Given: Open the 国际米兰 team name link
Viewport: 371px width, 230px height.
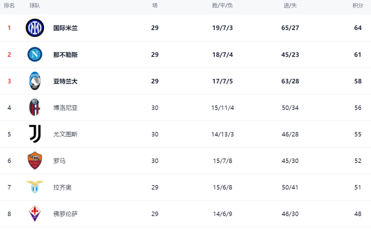Looking at the screenshot, I should tap(65, 28).
